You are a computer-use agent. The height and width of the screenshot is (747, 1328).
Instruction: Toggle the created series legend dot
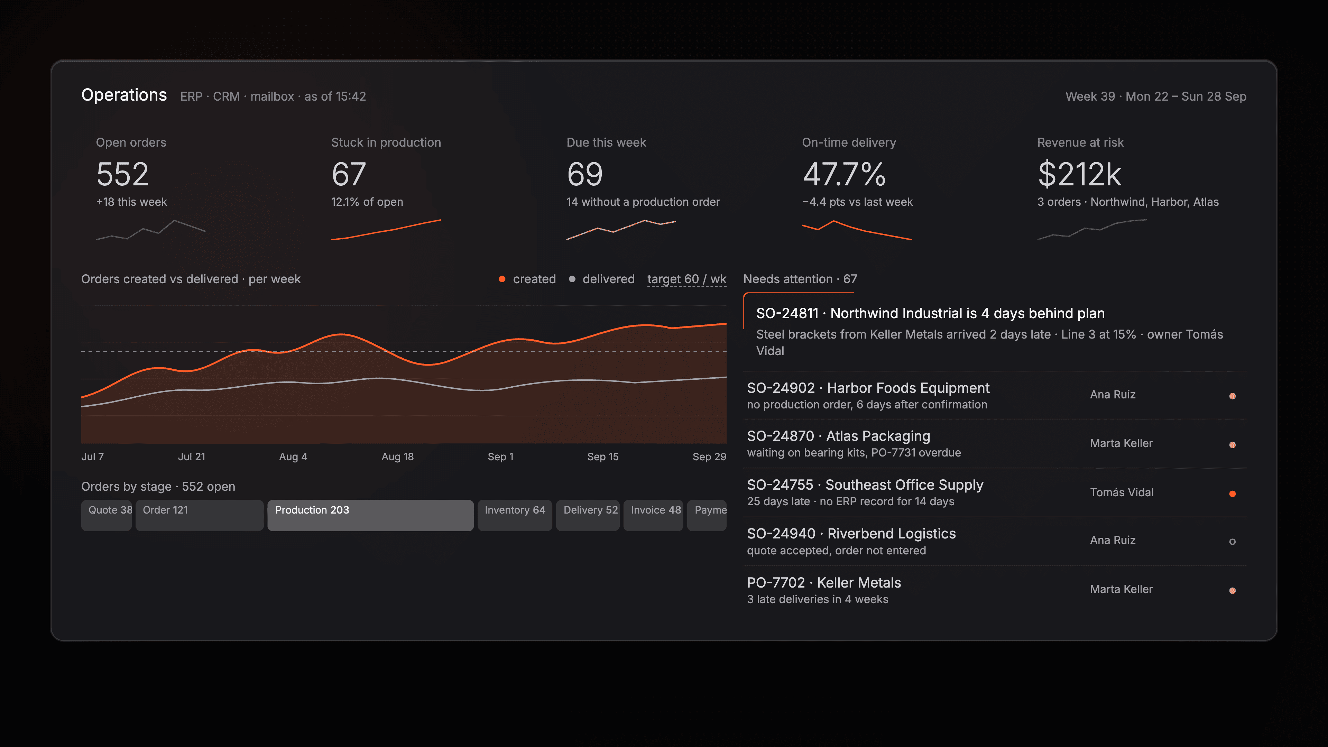[x=501, y=279]
